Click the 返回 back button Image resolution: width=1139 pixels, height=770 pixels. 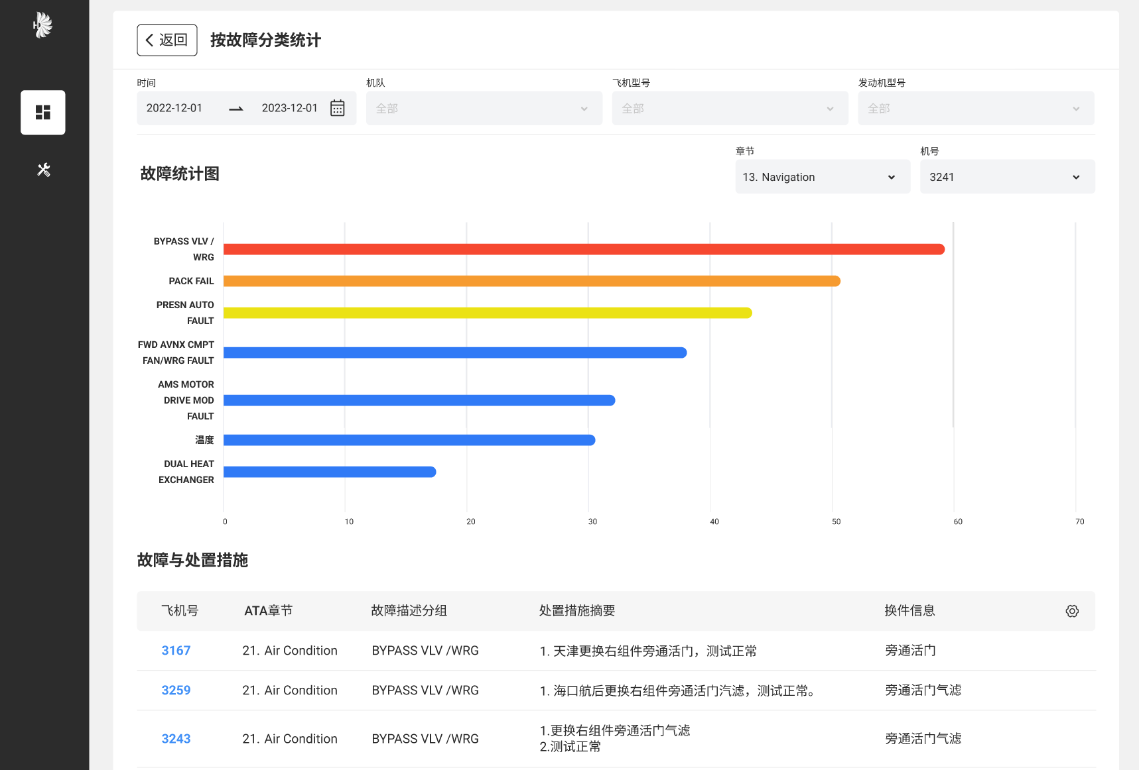coord(167,40)
